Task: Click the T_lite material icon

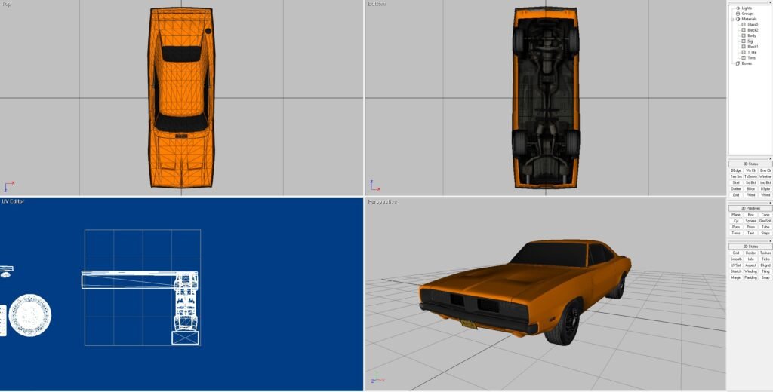Action: point(744,52)
